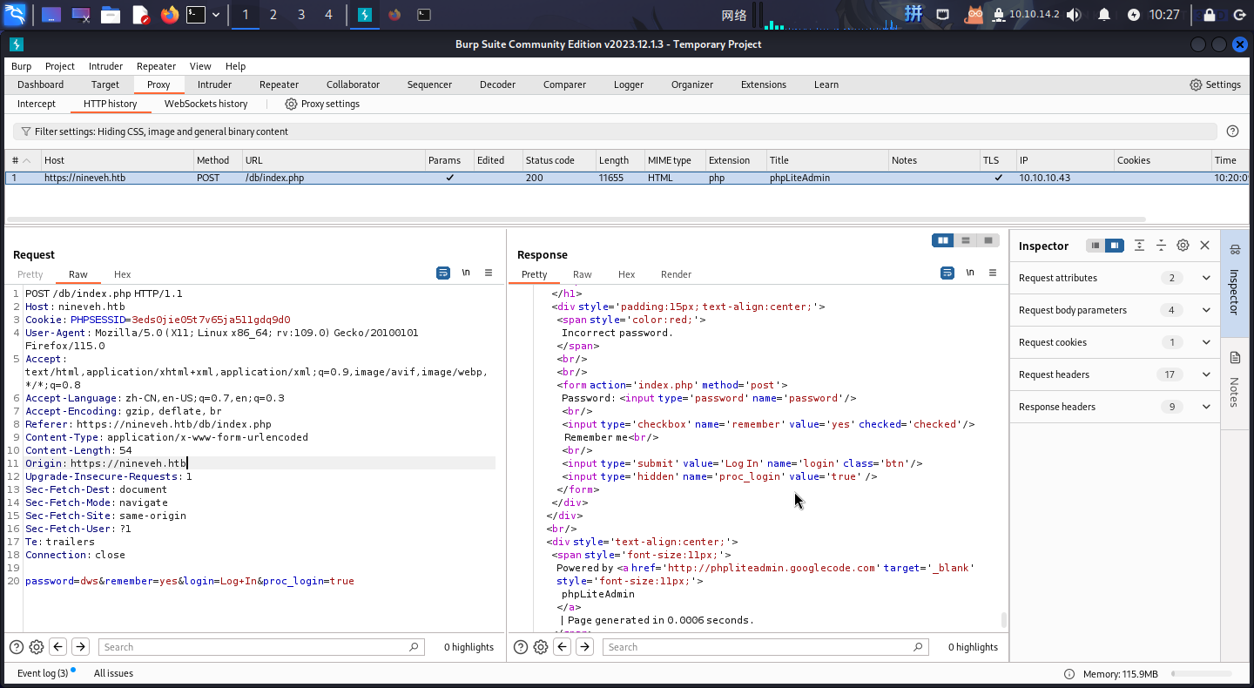
Task: Open search help icon below Response pane
Action: coord(521,647)
